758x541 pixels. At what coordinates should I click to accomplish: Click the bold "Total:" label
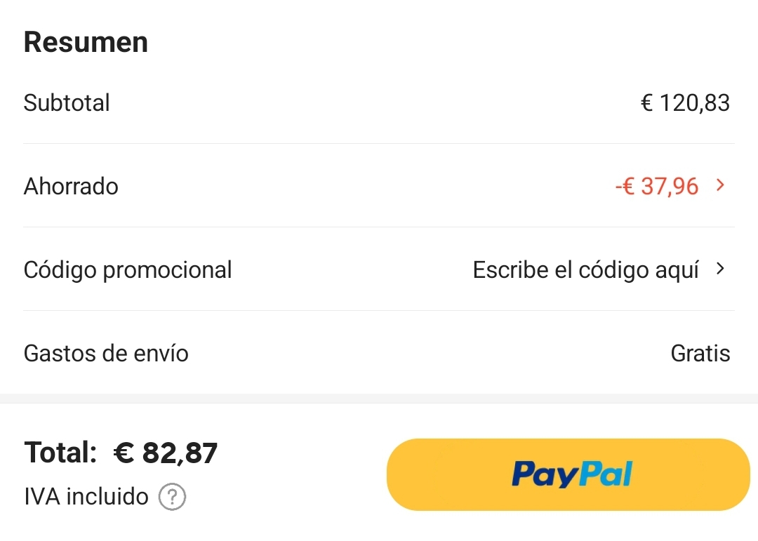point(60,453)
